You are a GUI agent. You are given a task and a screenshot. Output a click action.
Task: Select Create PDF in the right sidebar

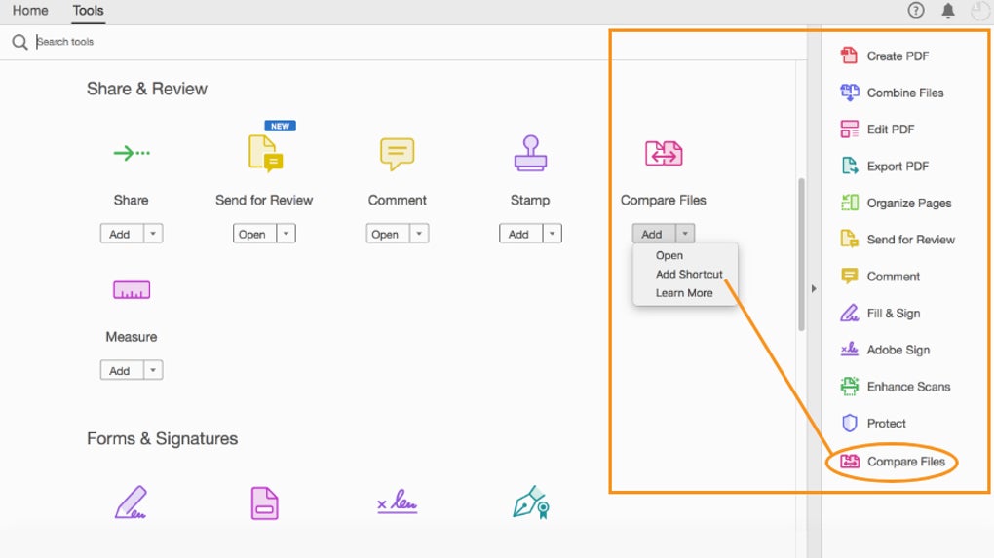897,56
